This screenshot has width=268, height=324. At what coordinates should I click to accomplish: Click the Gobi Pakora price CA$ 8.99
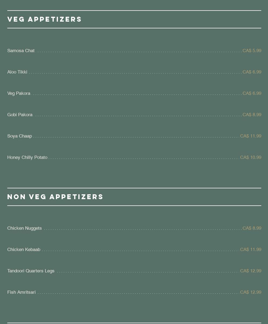[252, 115]
